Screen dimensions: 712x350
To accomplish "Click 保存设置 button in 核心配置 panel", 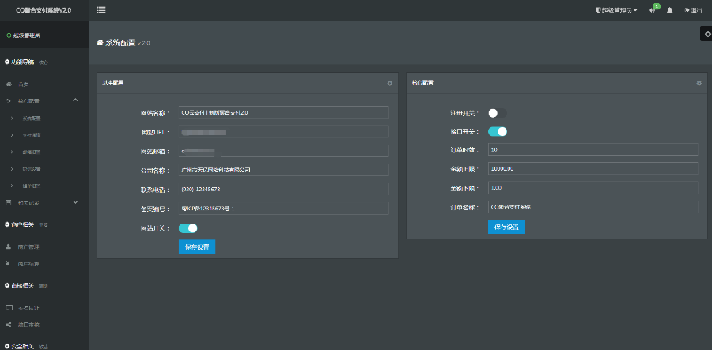I will click(506, 227).
